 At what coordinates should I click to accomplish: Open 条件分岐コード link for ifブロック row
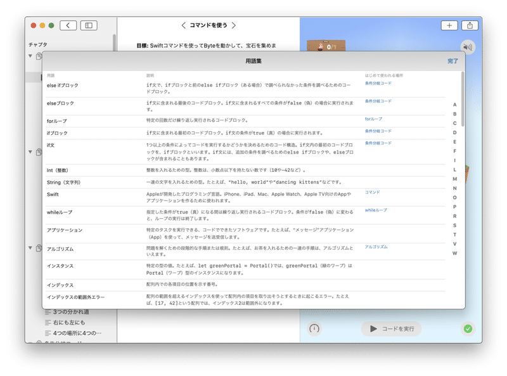coord(378,131)
